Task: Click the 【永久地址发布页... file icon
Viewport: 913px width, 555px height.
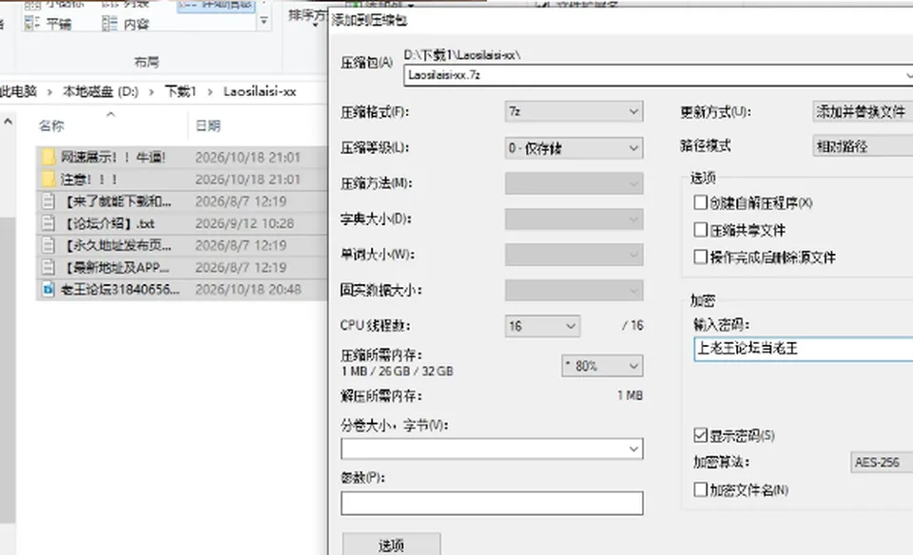Action: (x=49, y=245)
